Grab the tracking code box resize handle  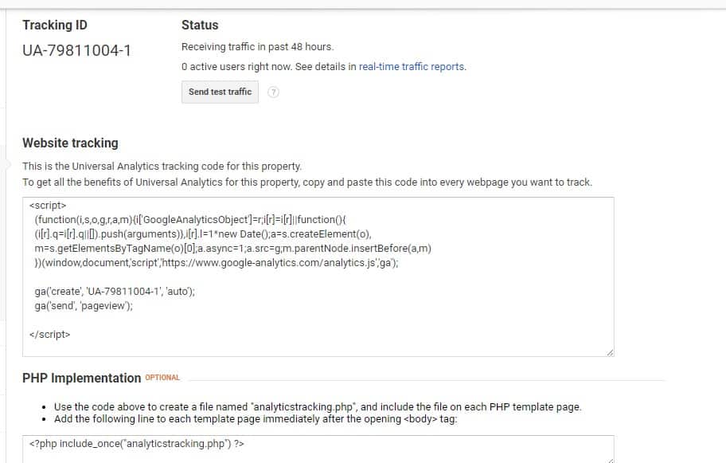coord(610,352)
